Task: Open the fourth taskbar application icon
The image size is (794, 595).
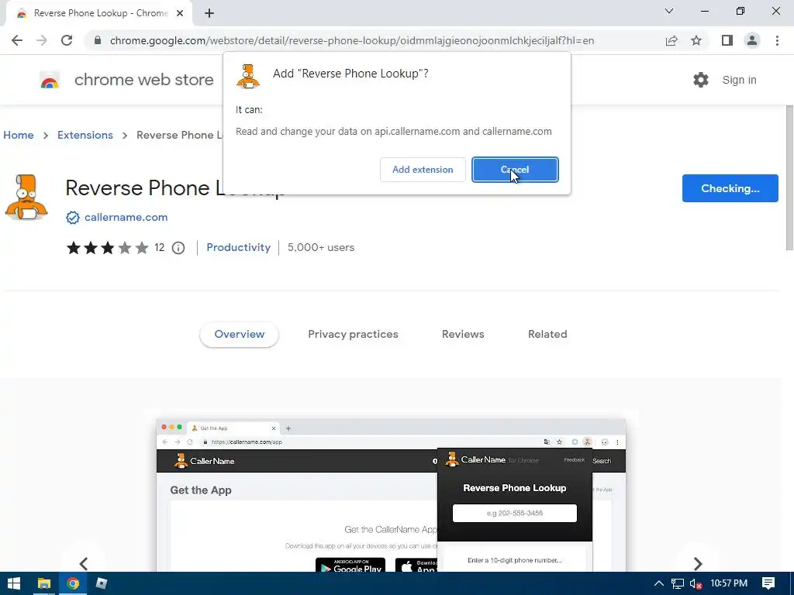Action: (x=102, y=583)
